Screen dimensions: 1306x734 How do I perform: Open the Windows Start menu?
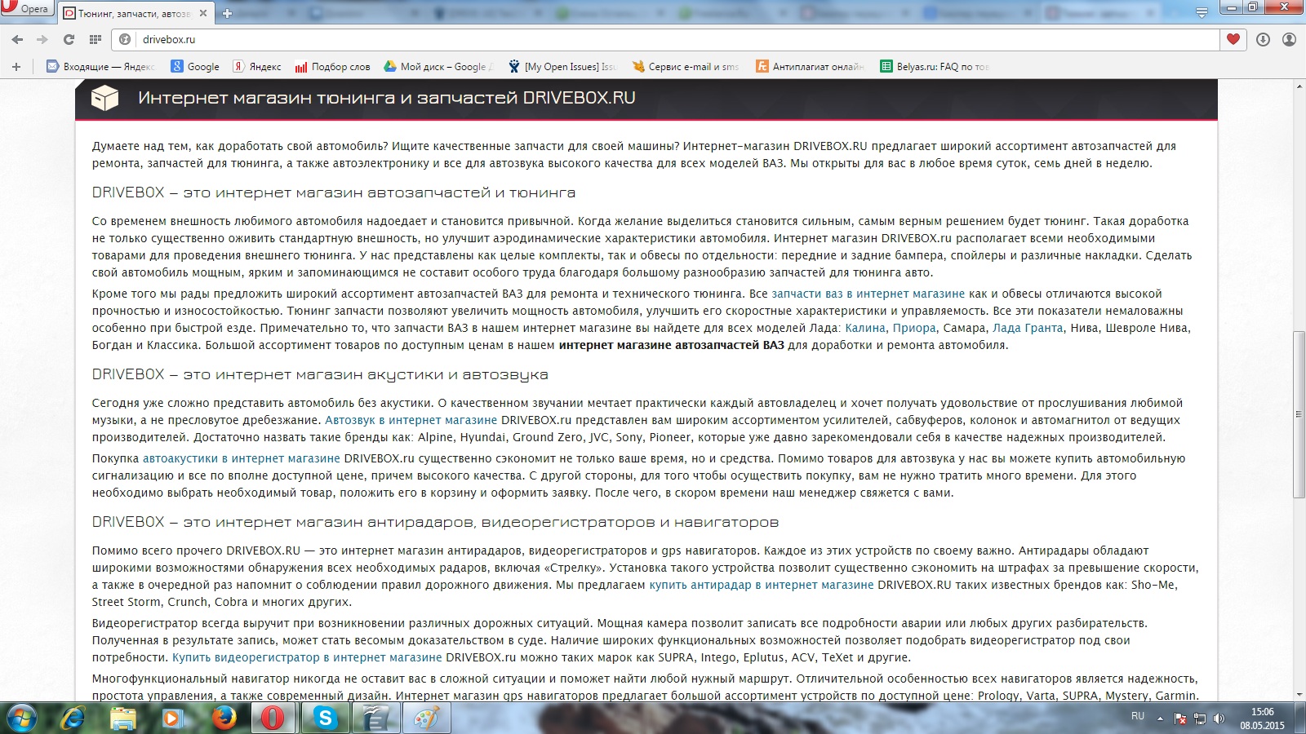click(x=22, y=718)
